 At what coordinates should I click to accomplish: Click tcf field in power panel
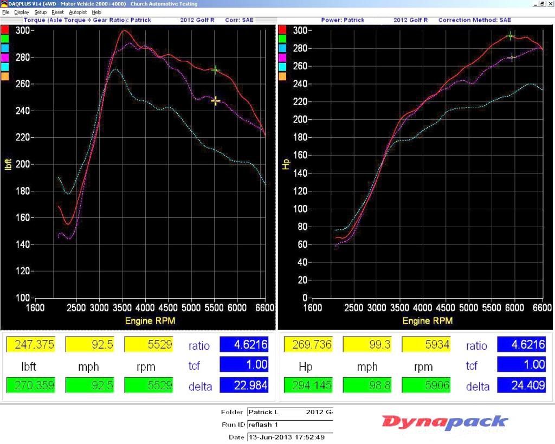point(521,364)
